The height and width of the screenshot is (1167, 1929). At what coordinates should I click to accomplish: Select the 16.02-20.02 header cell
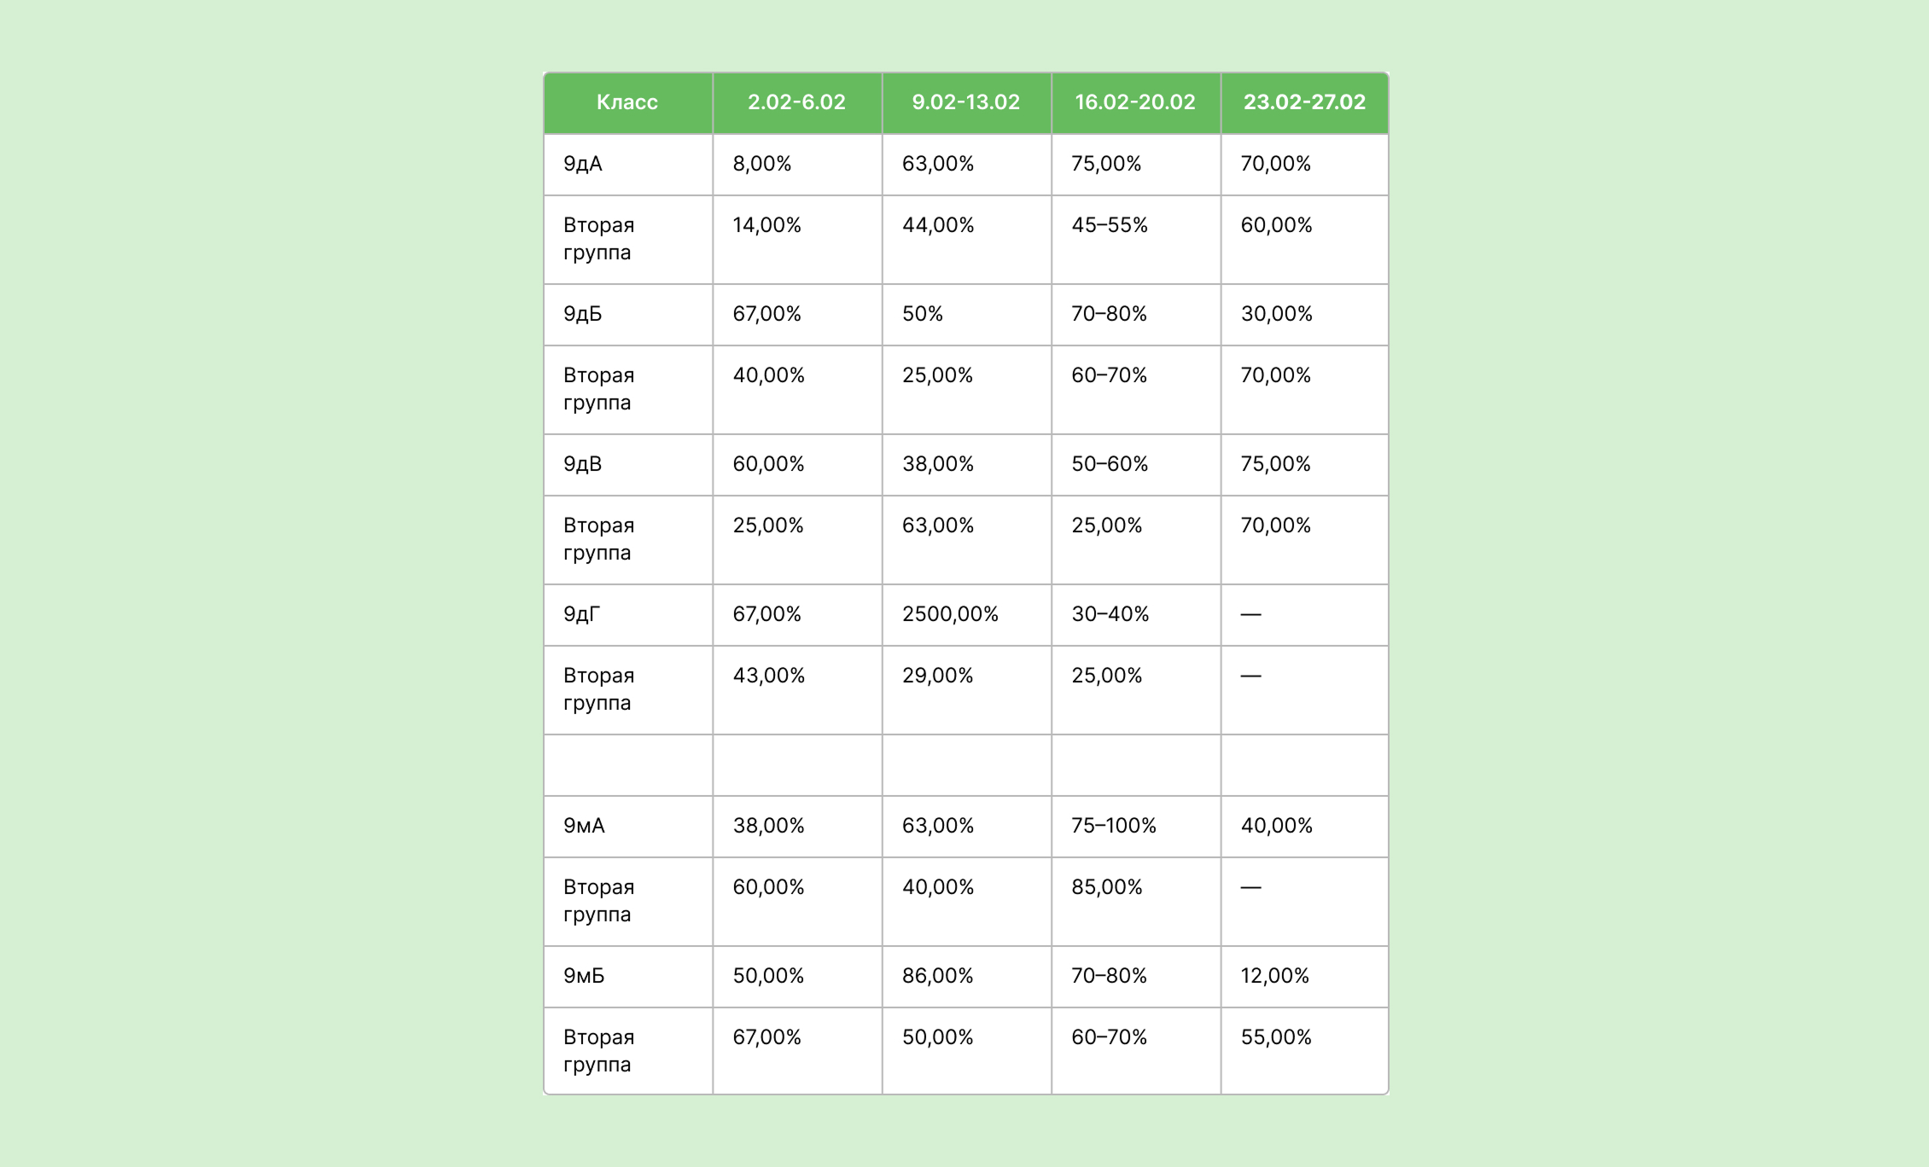(x=1136, y=102)
